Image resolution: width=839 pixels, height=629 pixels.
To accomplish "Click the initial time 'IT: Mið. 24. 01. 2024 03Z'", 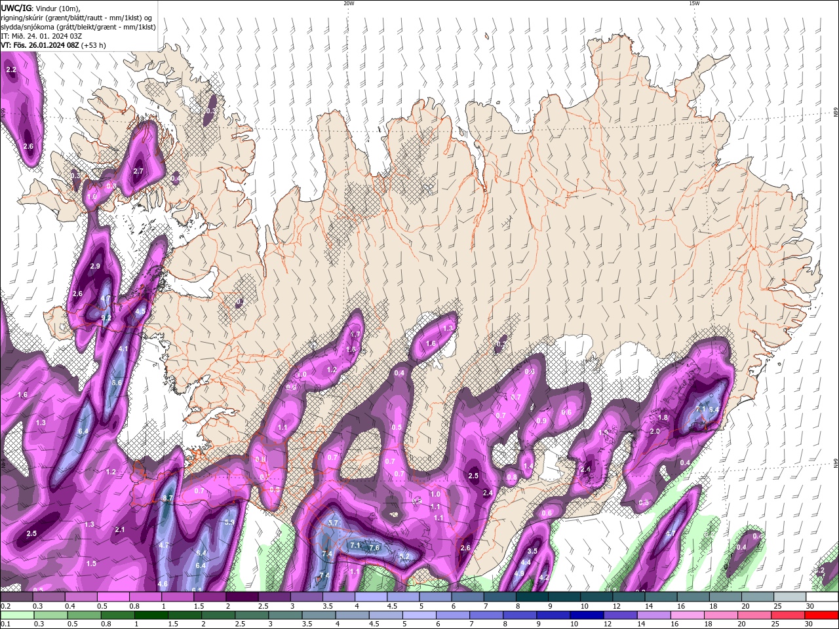I will 42,36.
